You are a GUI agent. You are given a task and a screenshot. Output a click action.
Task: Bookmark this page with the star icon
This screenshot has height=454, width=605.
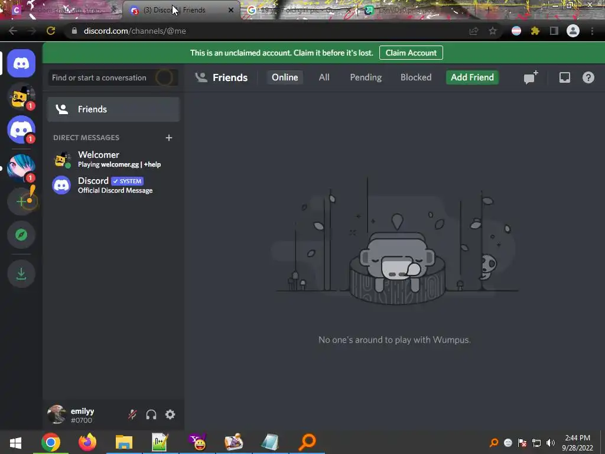(x=493, y=31)
